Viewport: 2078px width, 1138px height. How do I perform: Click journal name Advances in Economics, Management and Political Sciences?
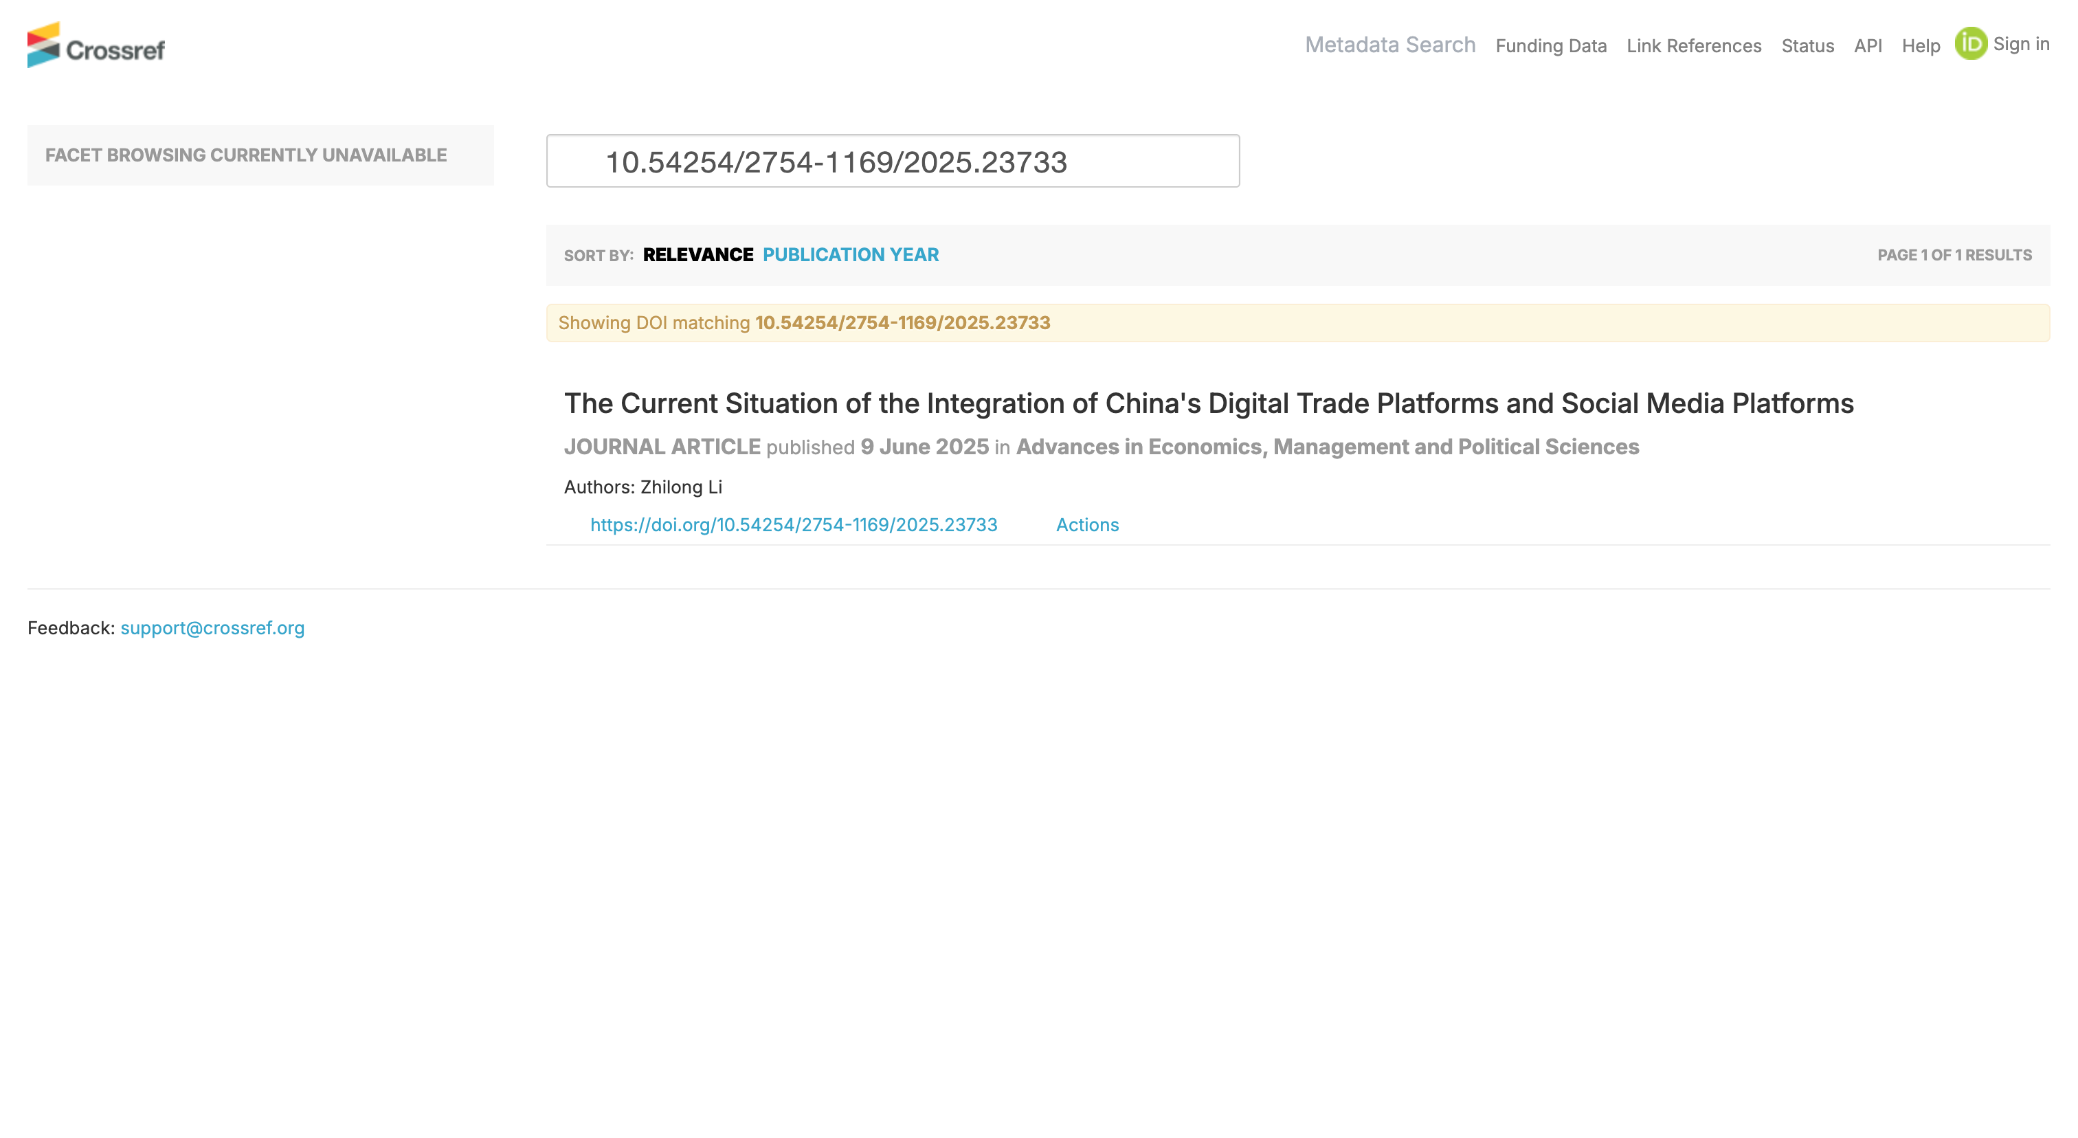(1327, 447)
